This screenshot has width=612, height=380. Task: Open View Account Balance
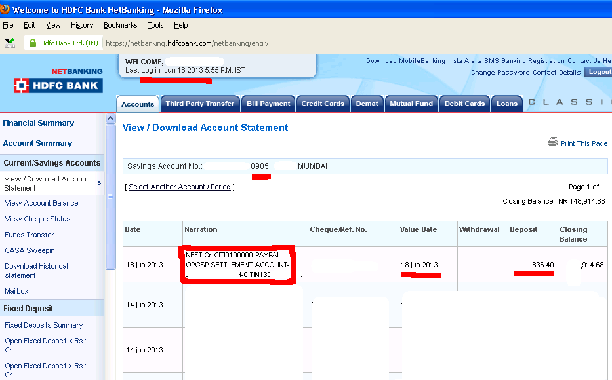click(41, 204)
